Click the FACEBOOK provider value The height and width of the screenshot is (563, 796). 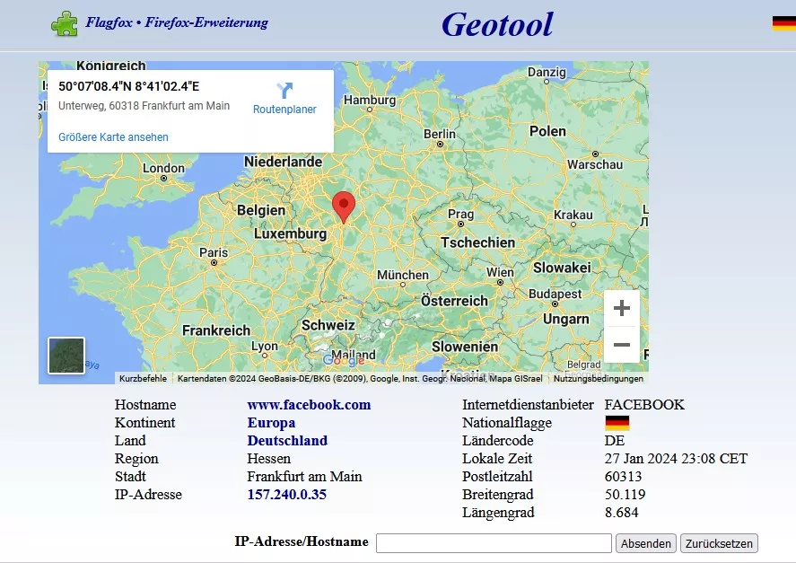pyautogui.click(x=644, y=404)
